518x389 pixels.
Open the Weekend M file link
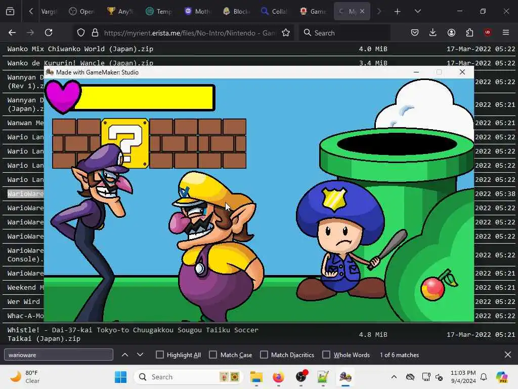click(25, 288)
